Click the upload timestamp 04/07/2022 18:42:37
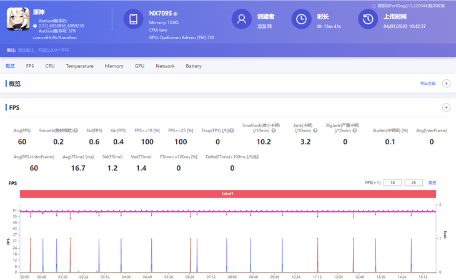 coord(405,26)
